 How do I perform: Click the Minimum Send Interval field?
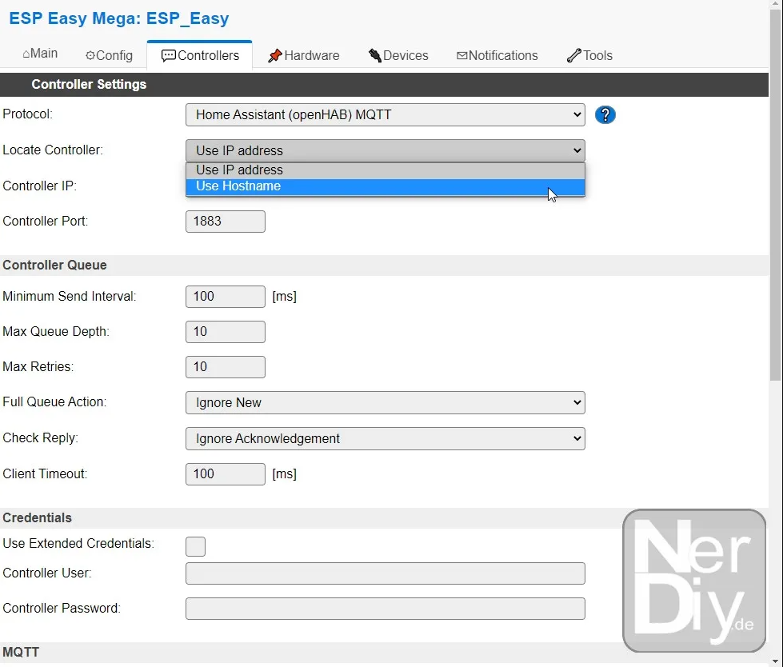point(225,297)
